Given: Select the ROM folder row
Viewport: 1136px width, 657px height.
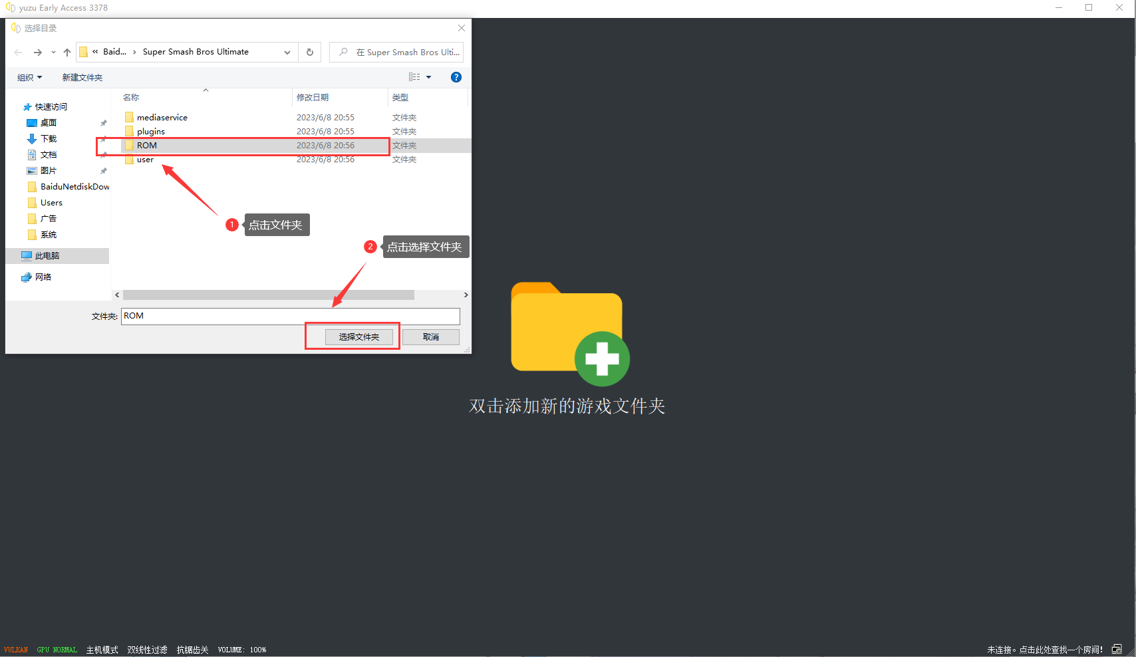Looking at the screenshot, I should click(297, 146).
